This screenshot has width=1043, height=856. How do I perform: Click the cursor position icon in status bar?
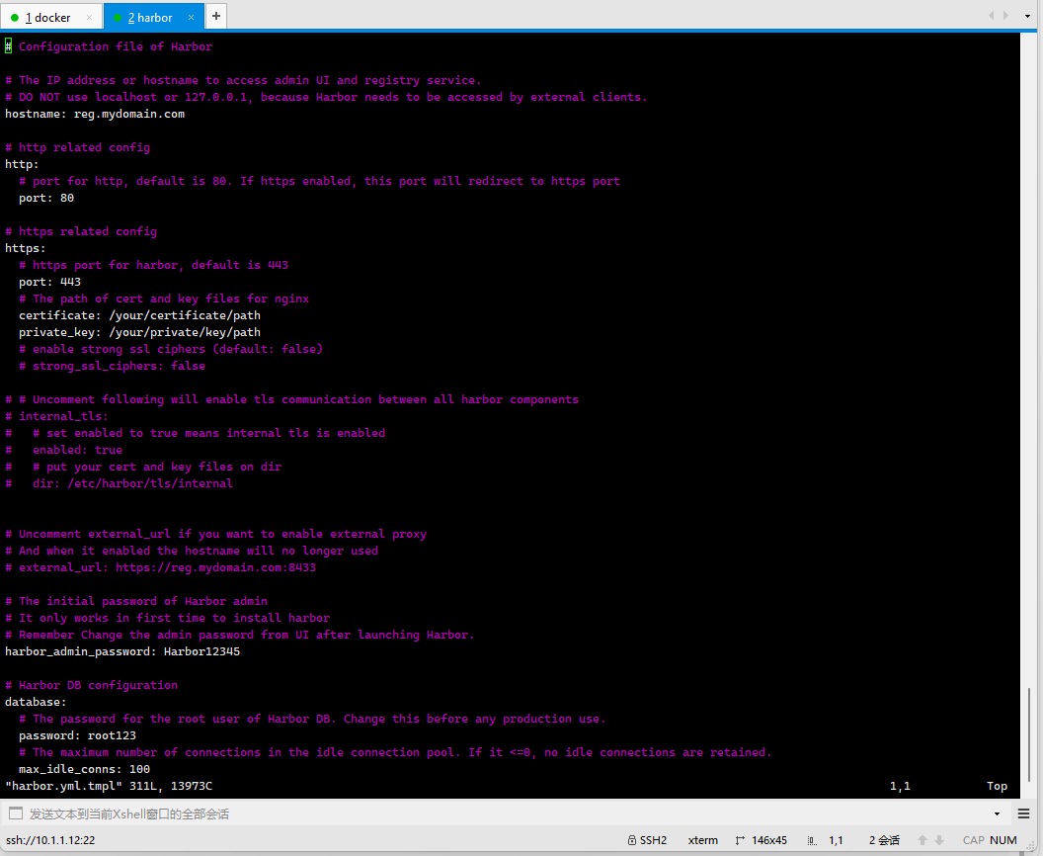(x=812, y=841)
